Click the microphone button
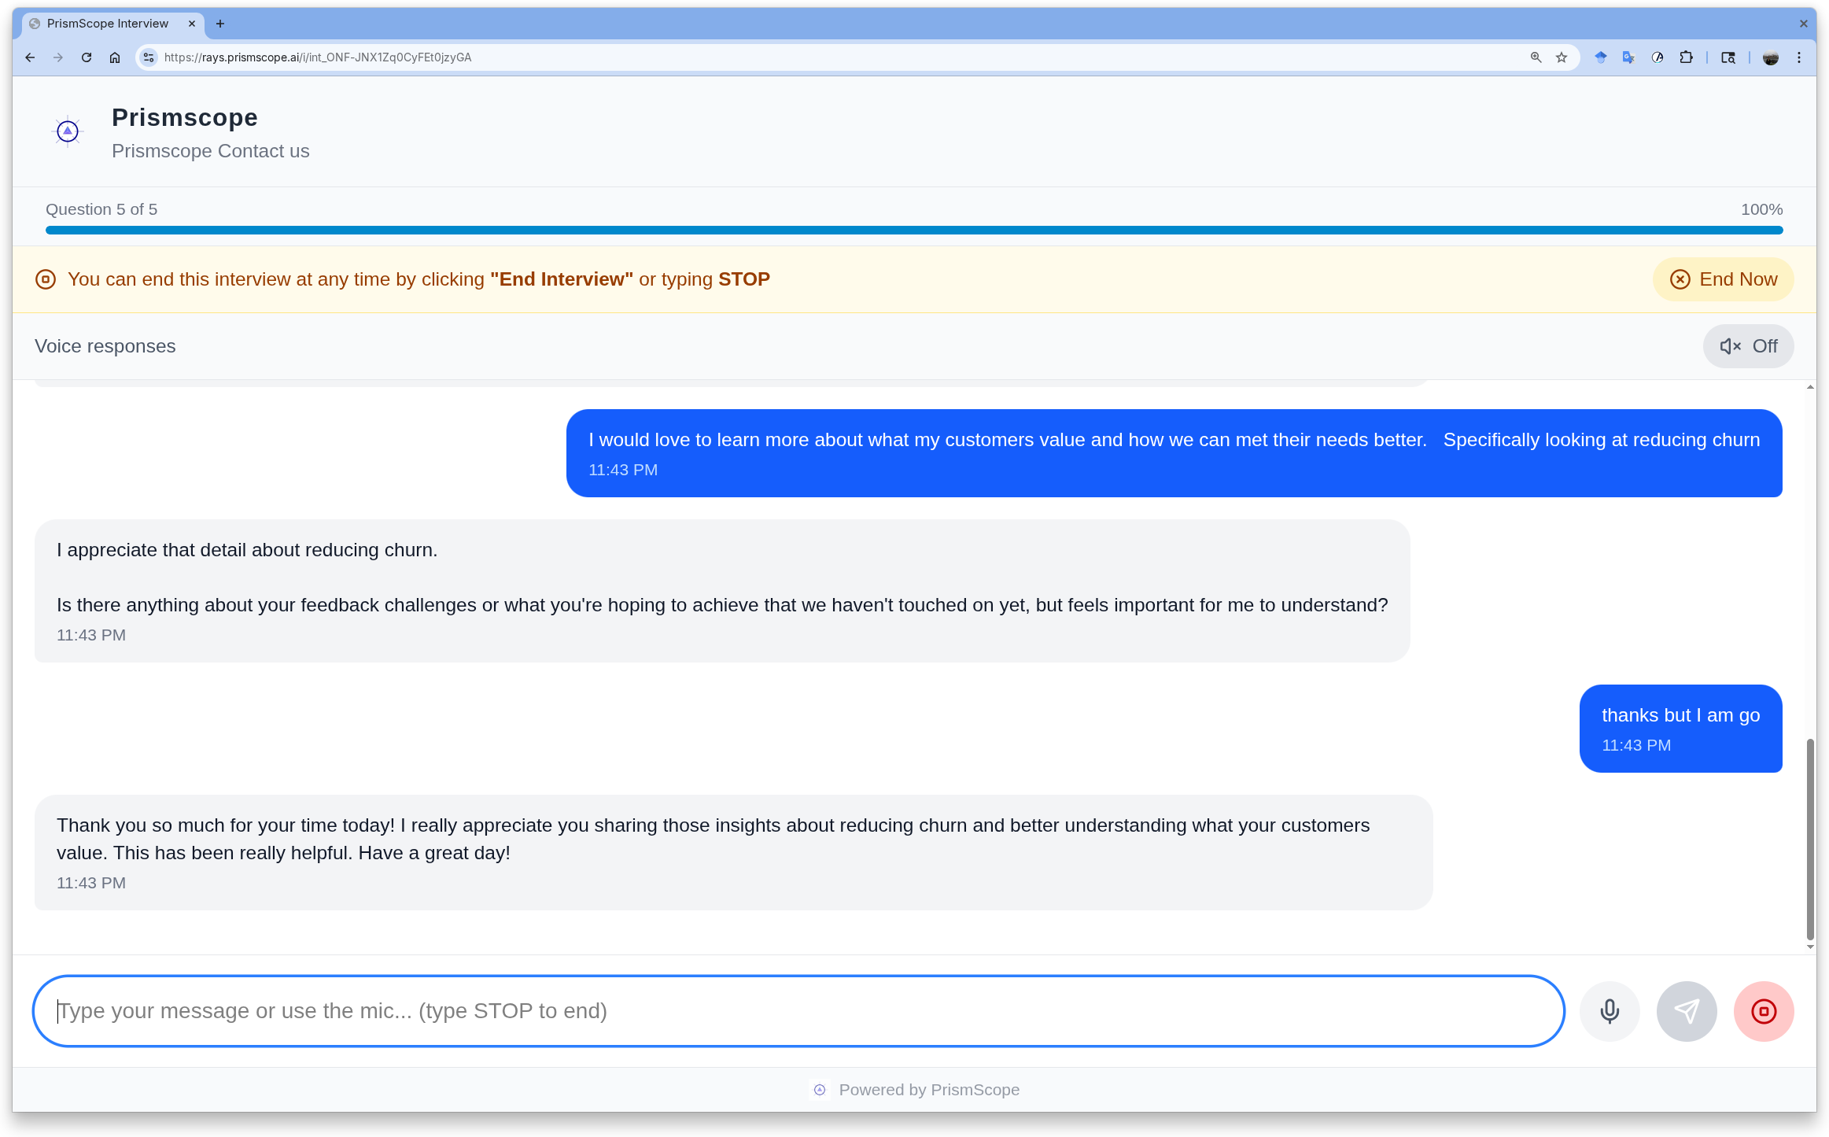The width and height of the screenshot is (1829, 1137). (1610, 1011)
